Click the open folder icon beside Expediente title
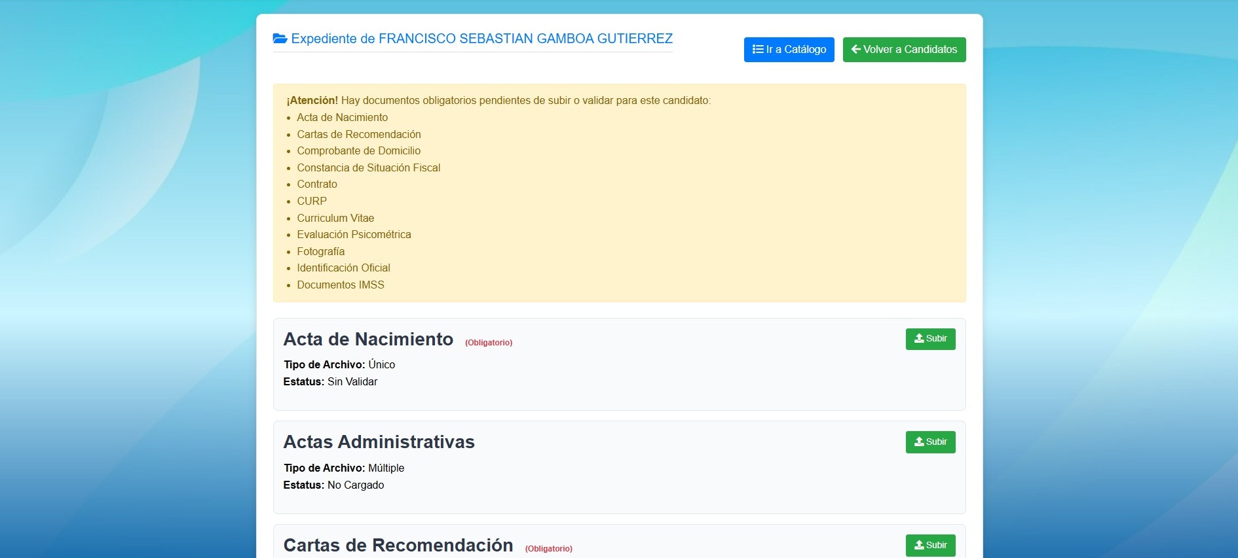This screenshot has height=558, width=1238. click(280, 39)
